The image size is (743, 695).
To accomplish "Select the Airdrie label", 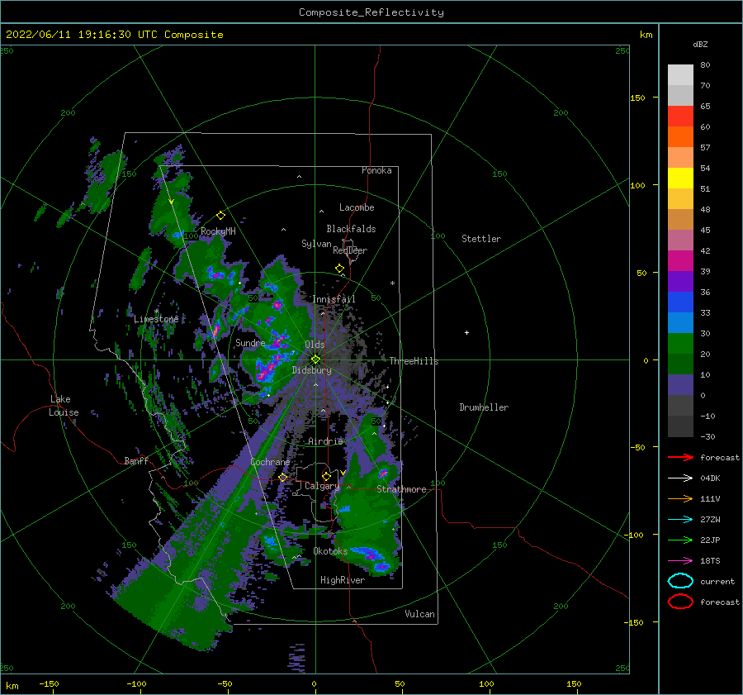I will pyautogui.click(x=325, y=441).
